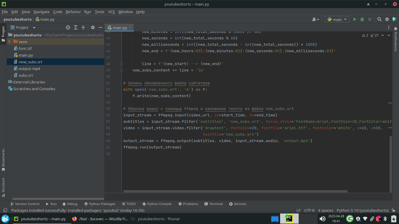399x224 pixels.
Task: Click the horizontal editor scrollbar
Action: click(x=235, y=192)
